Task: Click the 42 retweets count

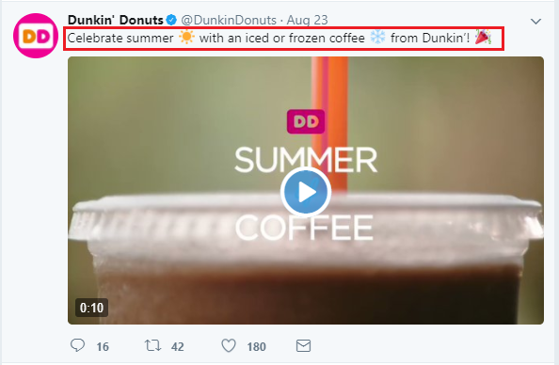Action: point(178,347)
